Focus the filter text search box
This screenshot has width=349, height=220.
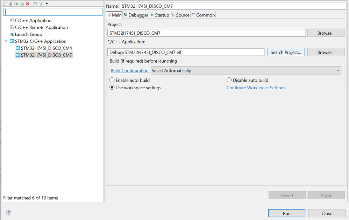click(53, 12)
